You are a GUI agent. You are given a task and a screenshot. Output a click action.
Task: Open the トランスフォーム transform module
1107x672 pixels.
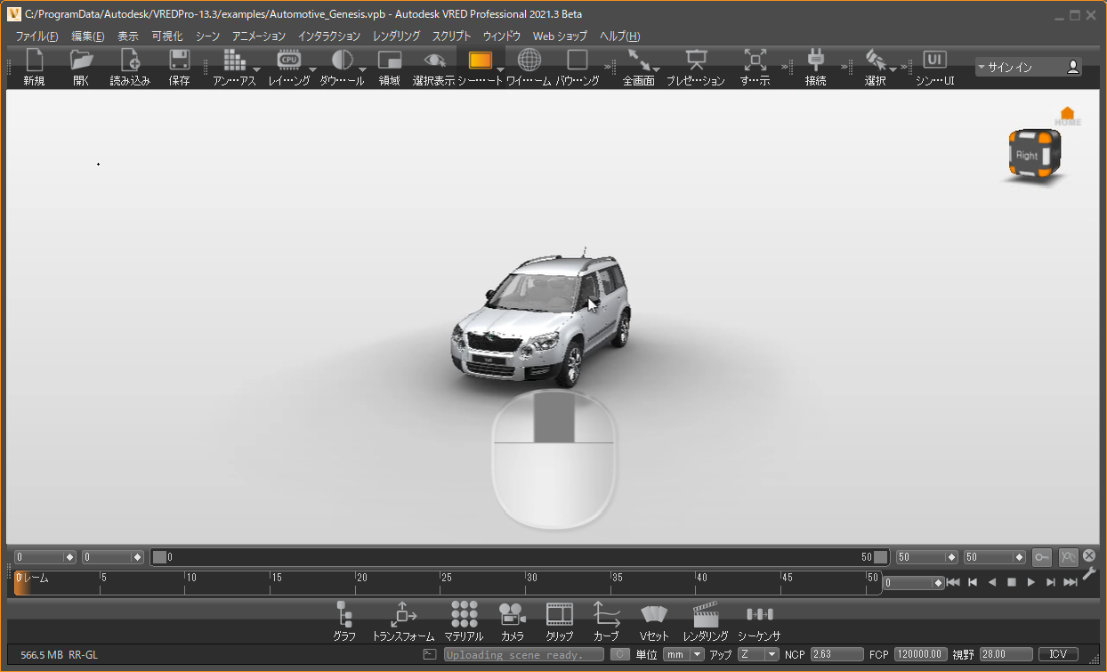click(403, 621)
